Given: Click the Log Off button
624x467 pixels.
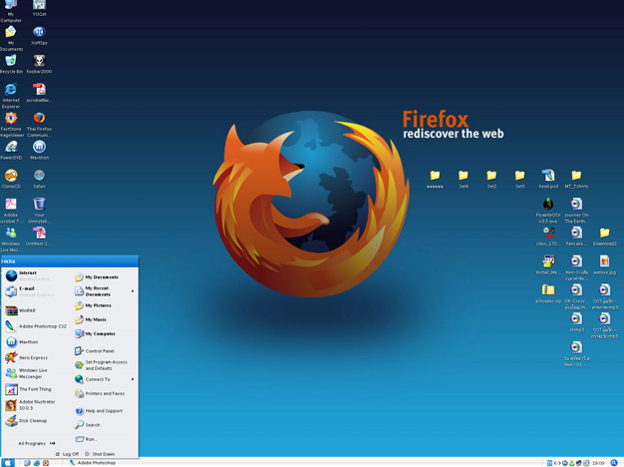Looking at the screenshot, I should tap(67, 454).
